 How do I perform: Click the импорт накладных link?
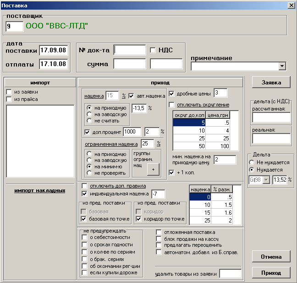(40, 191)
